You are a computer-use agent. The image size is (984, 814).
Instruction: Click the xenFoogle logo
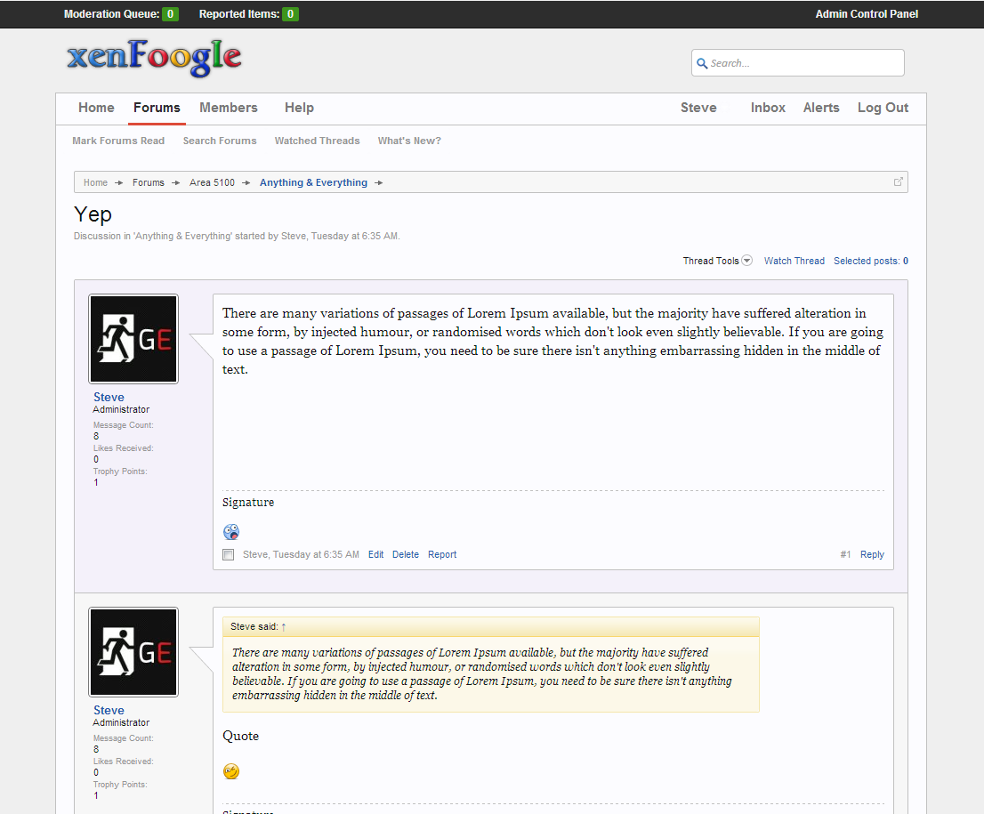point(154,59)
